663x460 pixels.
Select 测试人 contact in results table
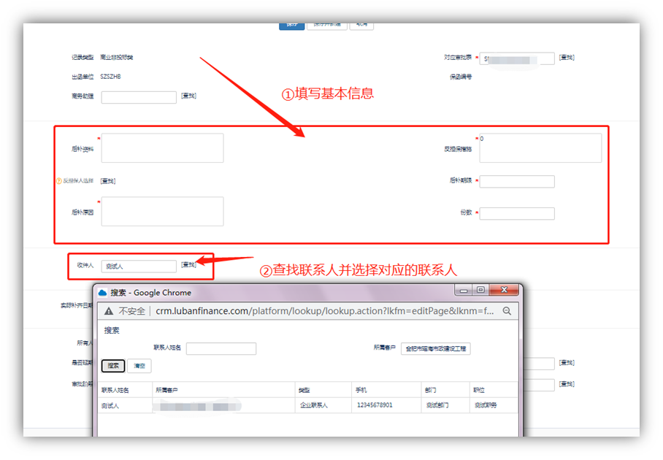(110, 405)
